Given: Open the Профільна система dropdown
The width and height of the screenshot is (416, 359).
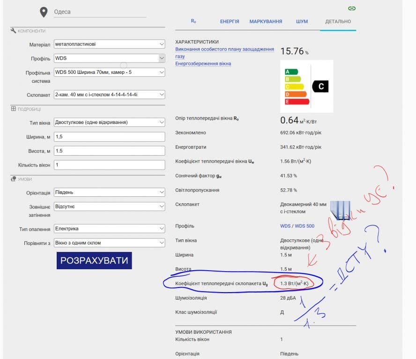Looking at the screenshot, I should [x=110, y=72].
